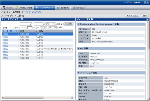Open the 管理台帳 ledger icon tab
Viewport: 150px width, 101px height.
click(x=58, y=8)
